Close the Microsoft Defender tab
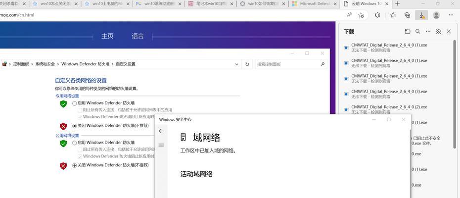 (x=334, y=4)
